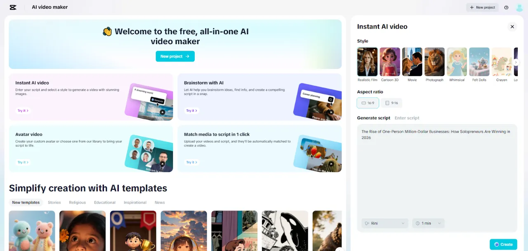
Task: Close the Instant AI video panel
Action: tap(512, 26)
